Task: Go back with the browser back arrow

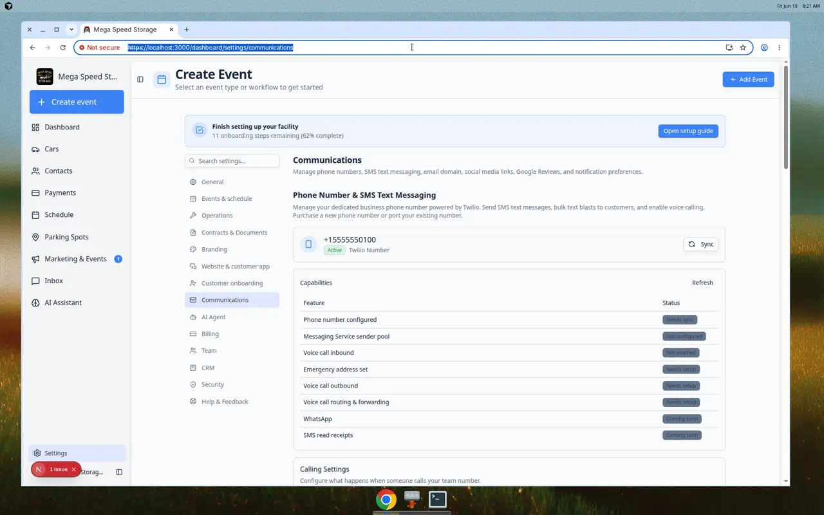Action: [x=33, y=48]
